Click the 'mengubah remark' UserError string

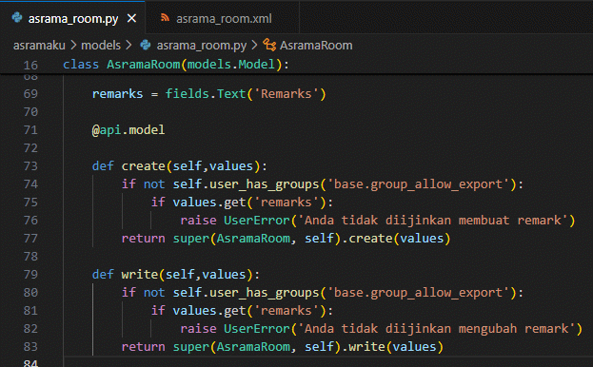coord(437,328)
